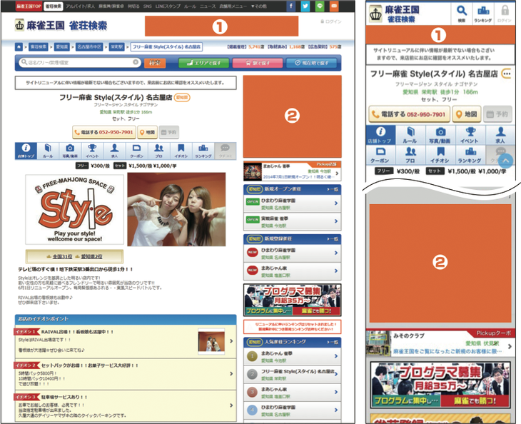This screenshot has height=424, width=521.
Task: Click the blue 現在地で探す button
Action: pyautogui.click(x=311, y=63)
